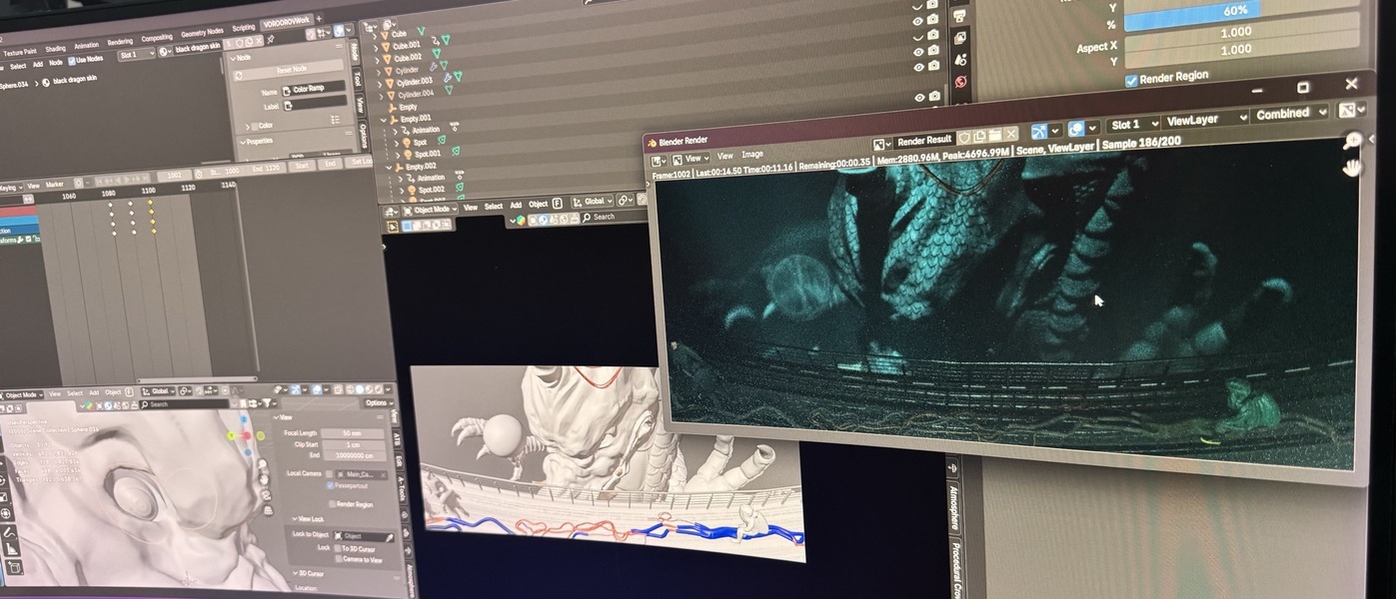Select the hand pan icon in the render window
This screenshot has width=1396, height=599.
click(1352, 168)
